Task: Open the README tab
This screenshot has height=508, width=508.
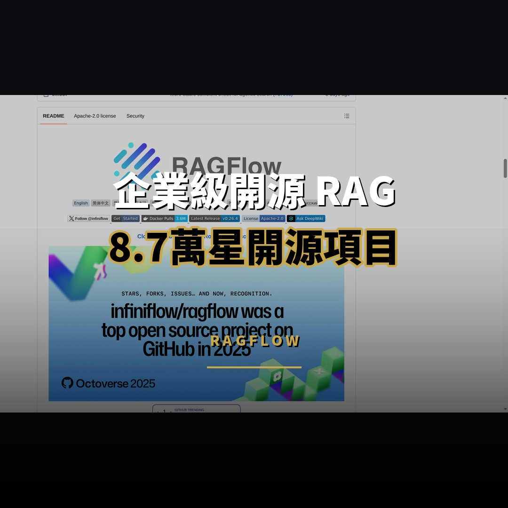Action: (54, 116)
